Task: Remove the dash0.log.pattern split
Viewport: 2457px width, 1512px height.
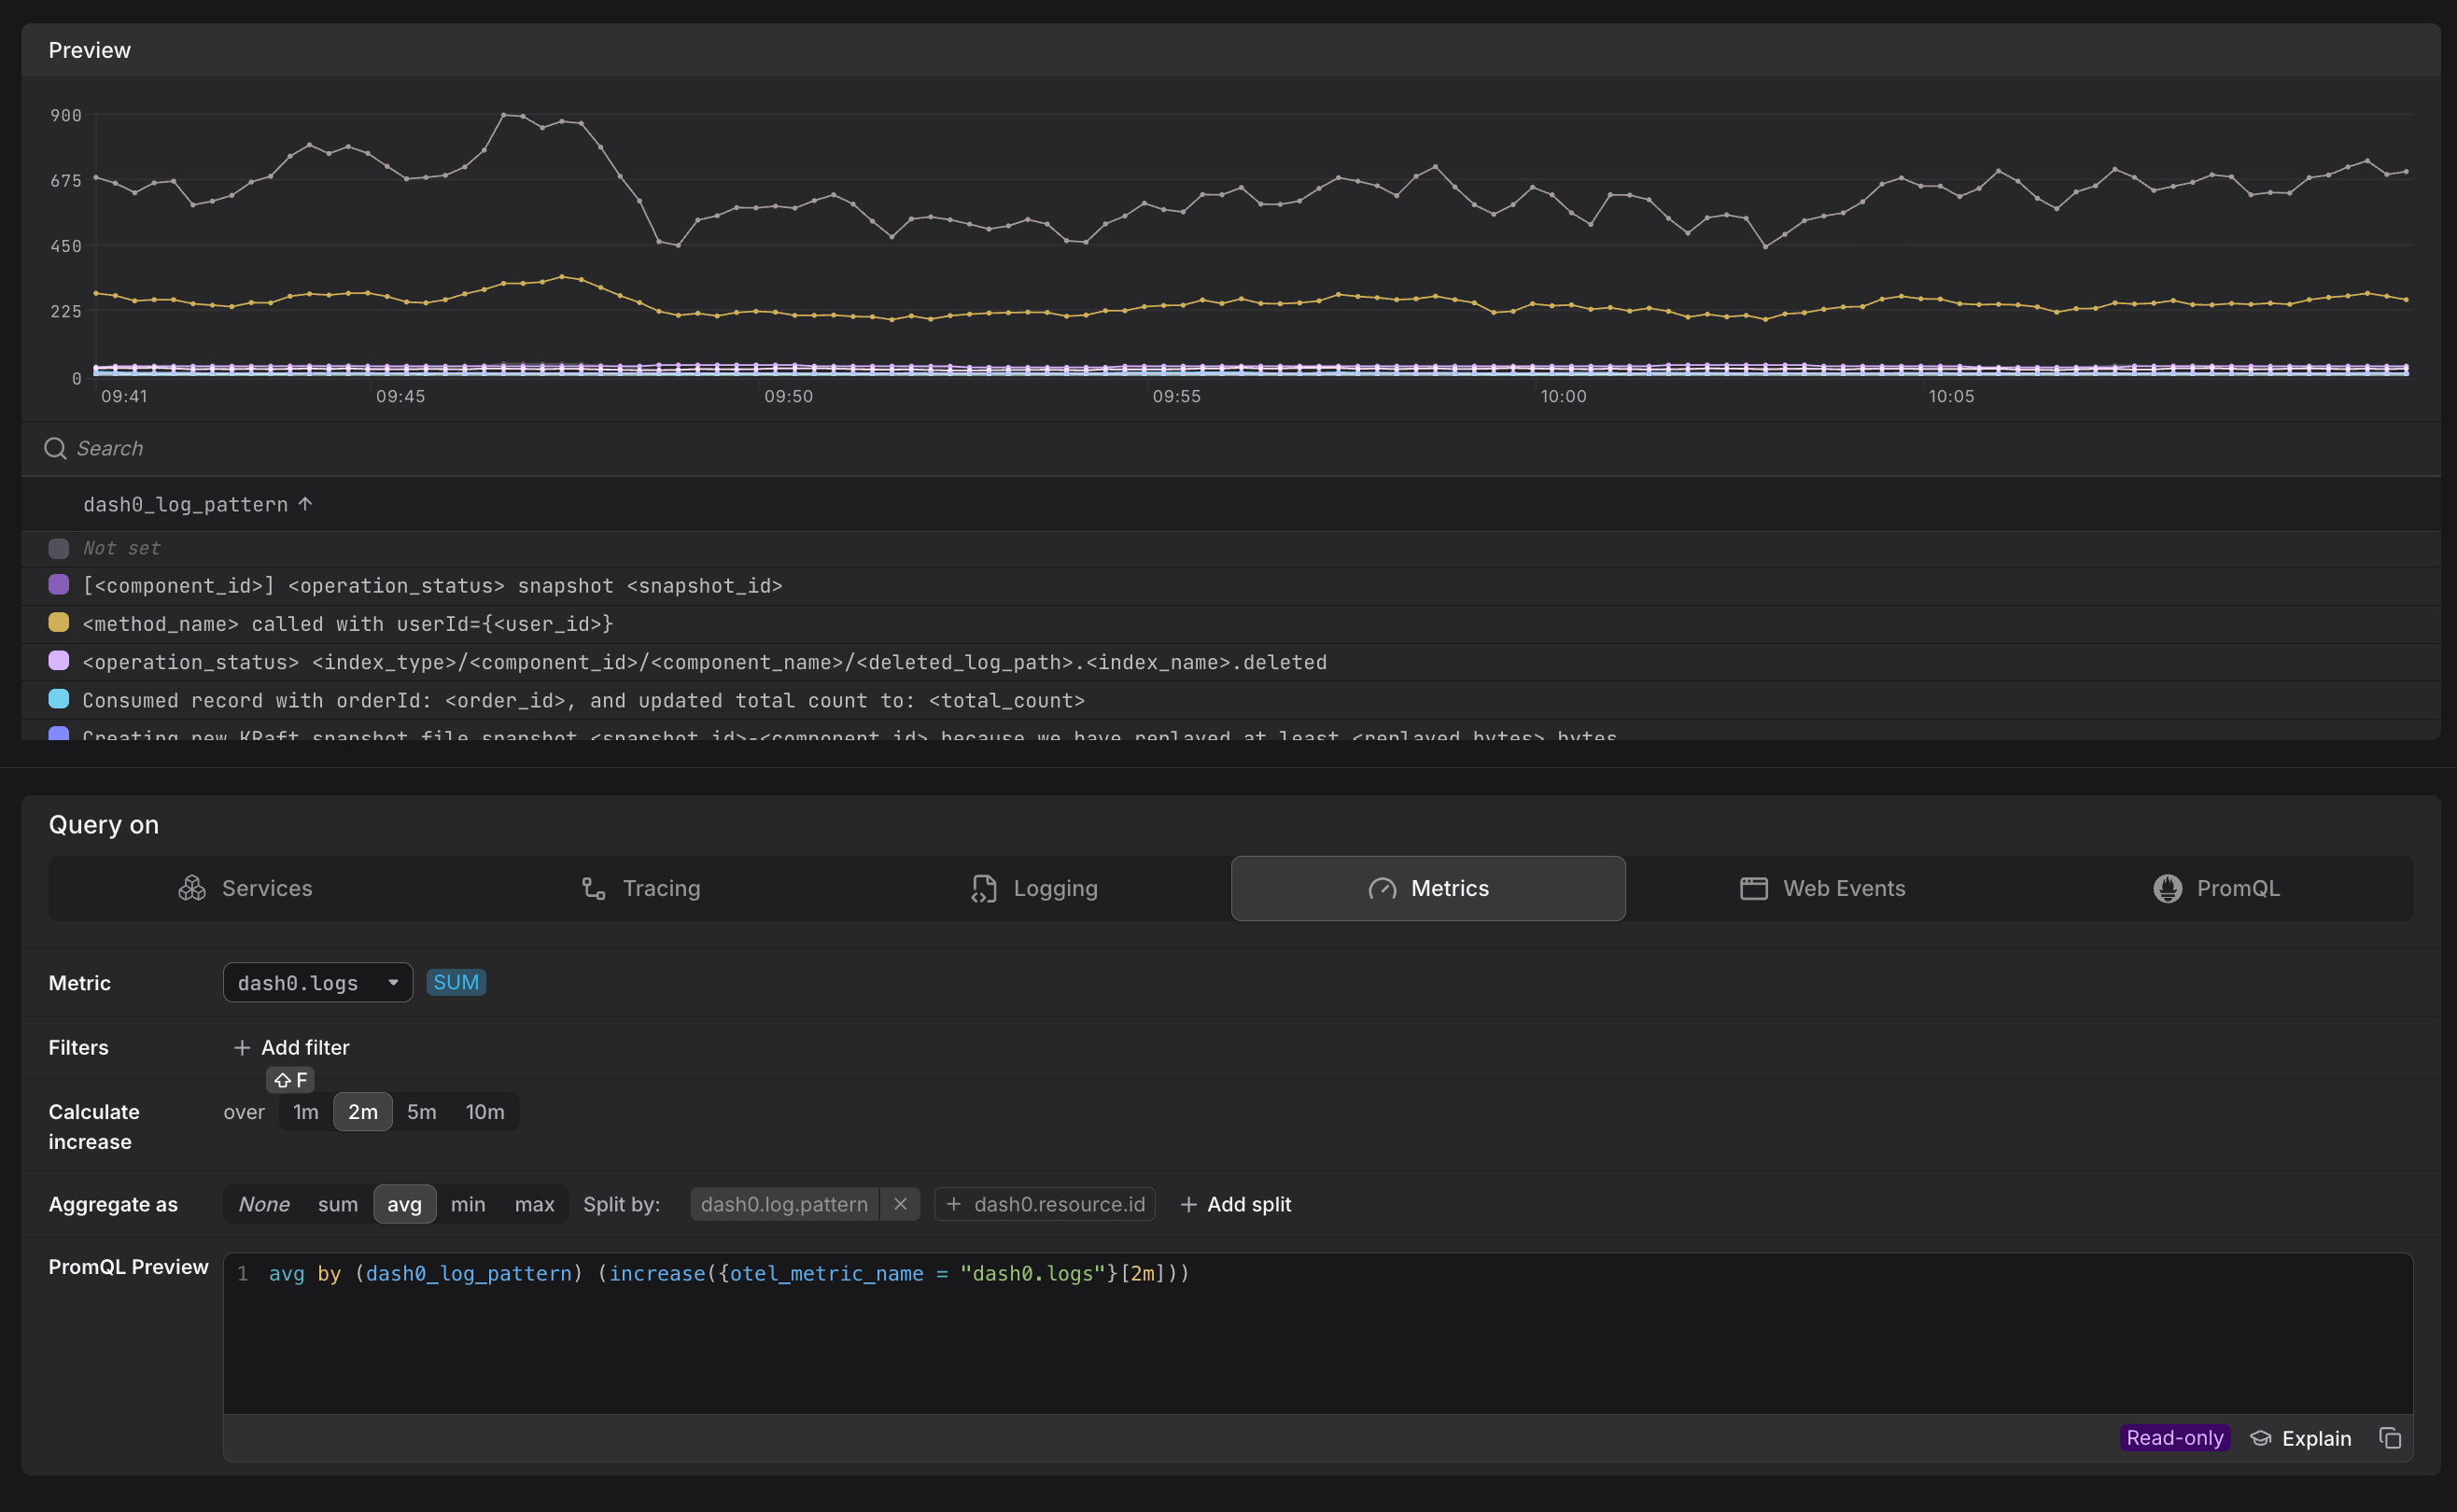Action: point(899,1204)
